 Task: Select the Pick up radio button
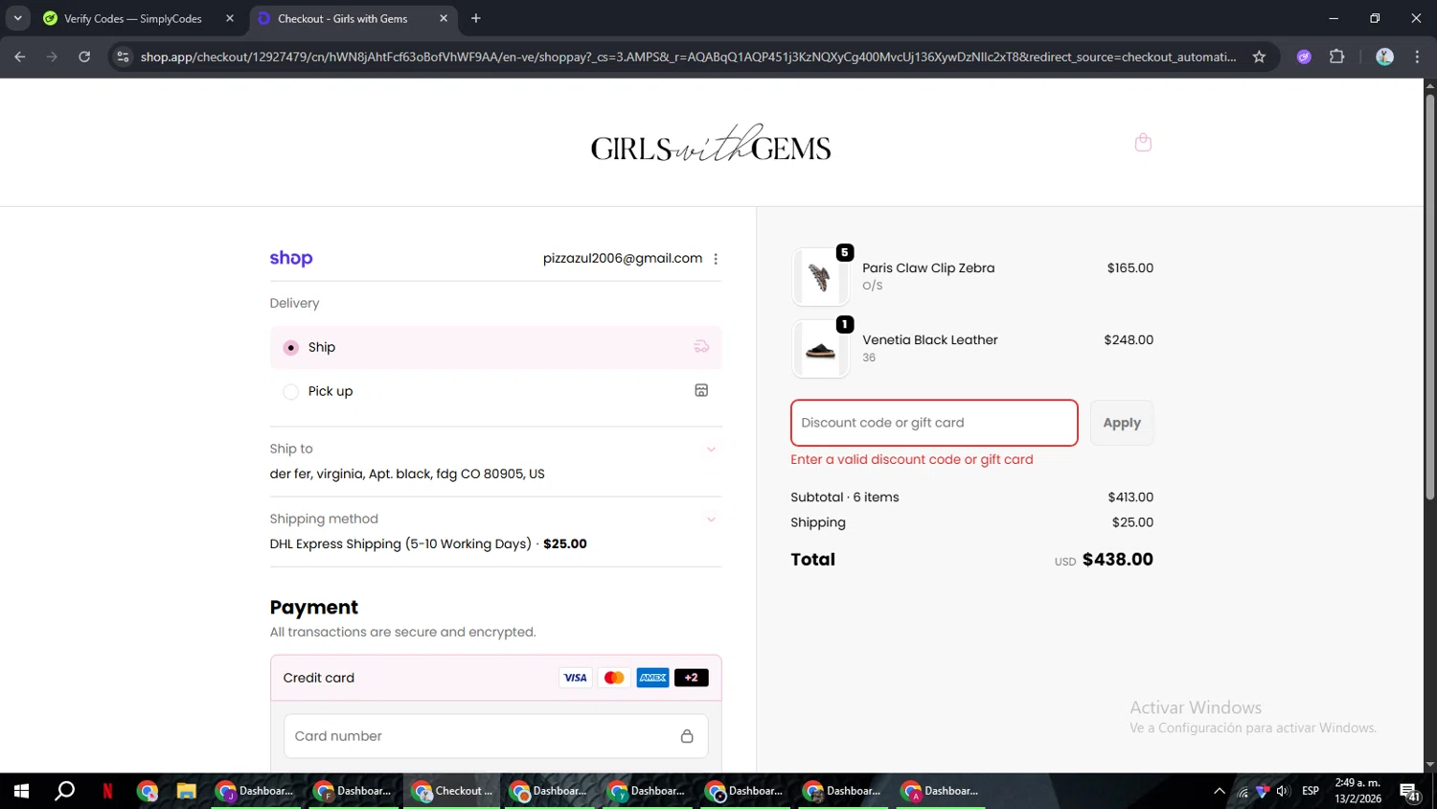[x=291, y=391]
